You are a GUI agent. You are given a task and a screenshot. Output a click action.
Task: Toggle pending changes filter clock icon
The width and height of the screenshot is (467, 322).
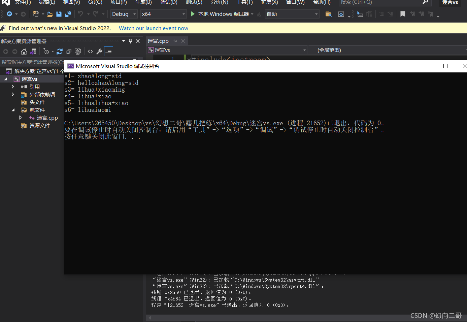point(46,52)
